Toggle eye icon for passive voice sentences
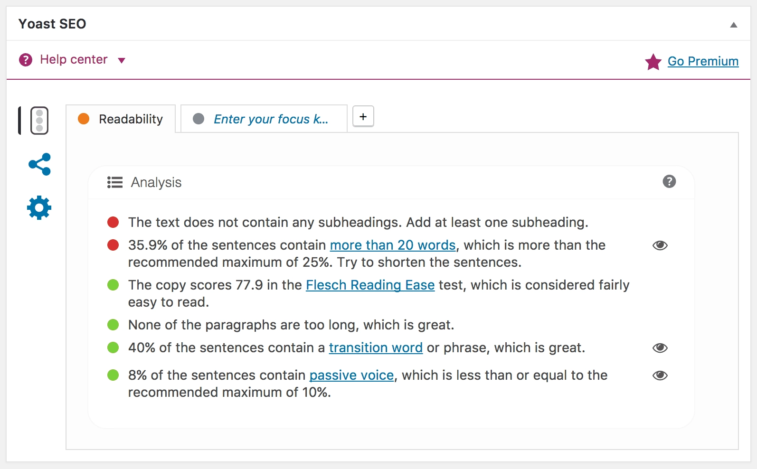This screenshot has width=757, height=469. pyautogui.click(x=660, y=375)
